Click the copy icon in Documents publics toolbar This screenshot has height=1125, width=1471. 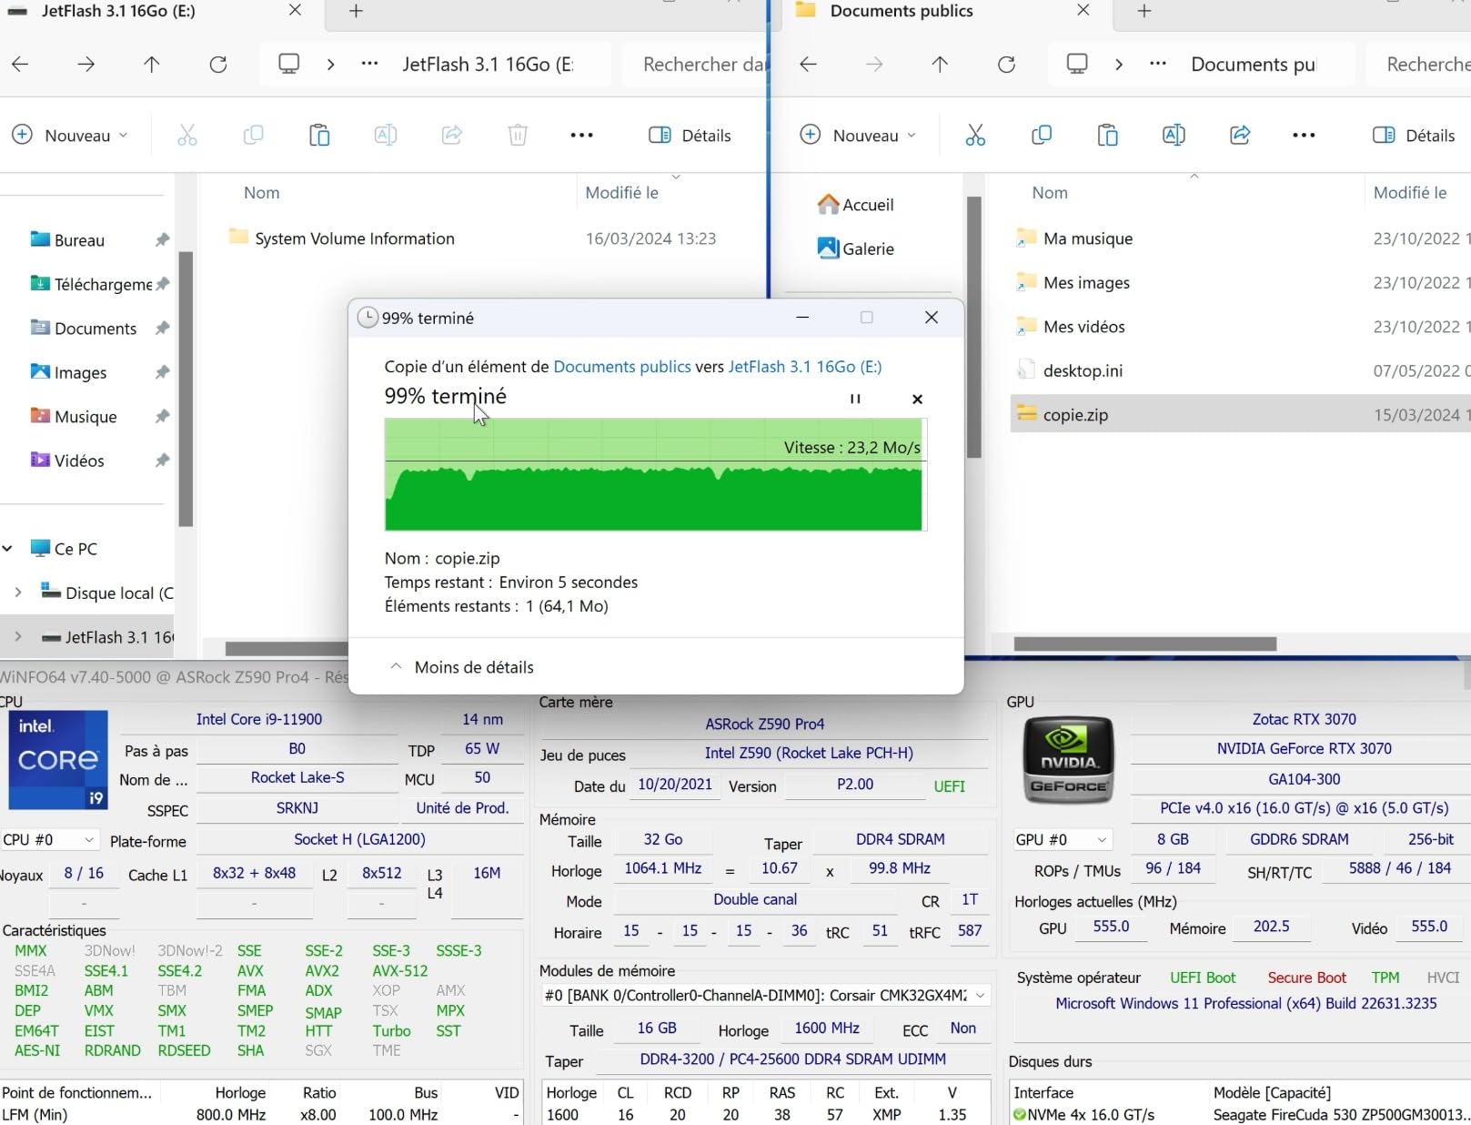[1042, 136]
